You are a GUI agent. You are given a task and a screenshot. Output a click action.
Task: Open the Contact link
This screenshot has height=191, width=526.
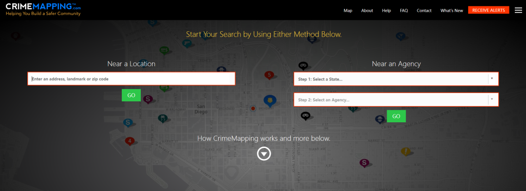click(424, 10)
